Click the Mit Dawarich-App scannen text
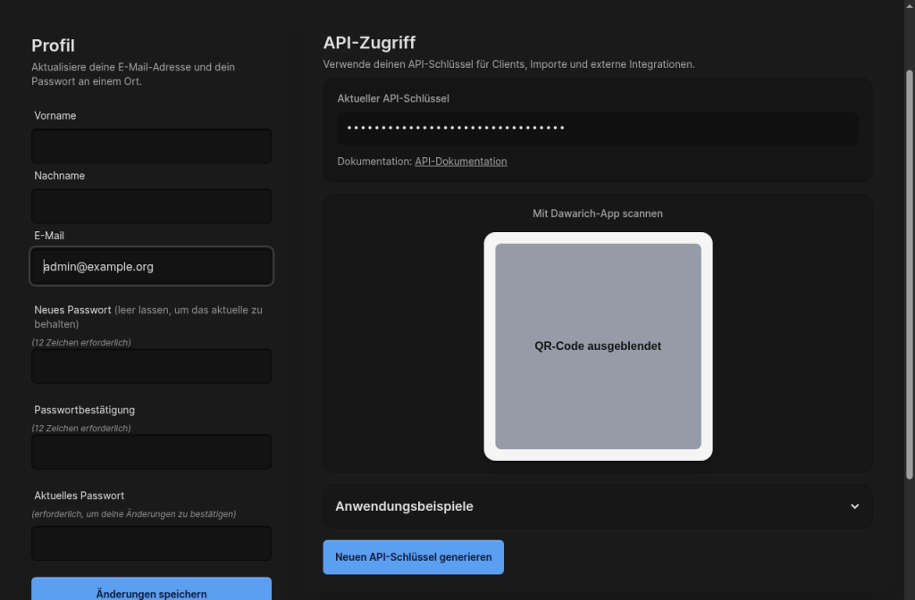This screenshot has width=915, height=600. pyautogui.click(x=598, y=213)
